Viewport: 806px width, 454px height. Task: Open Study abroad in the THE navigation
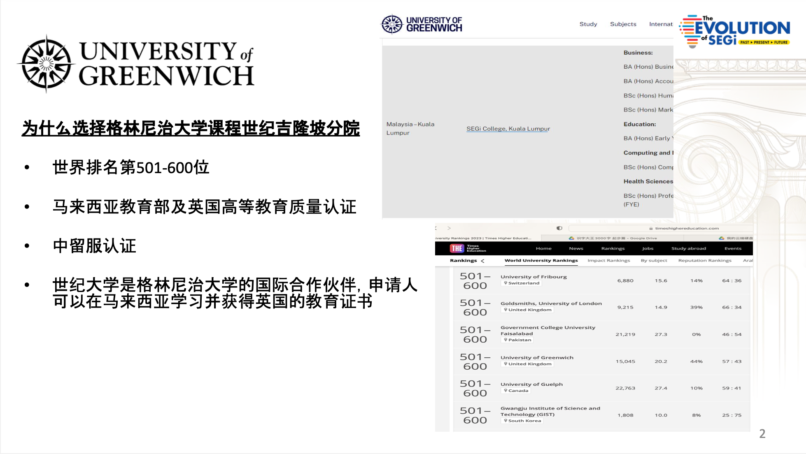click(x=689, y=248)
